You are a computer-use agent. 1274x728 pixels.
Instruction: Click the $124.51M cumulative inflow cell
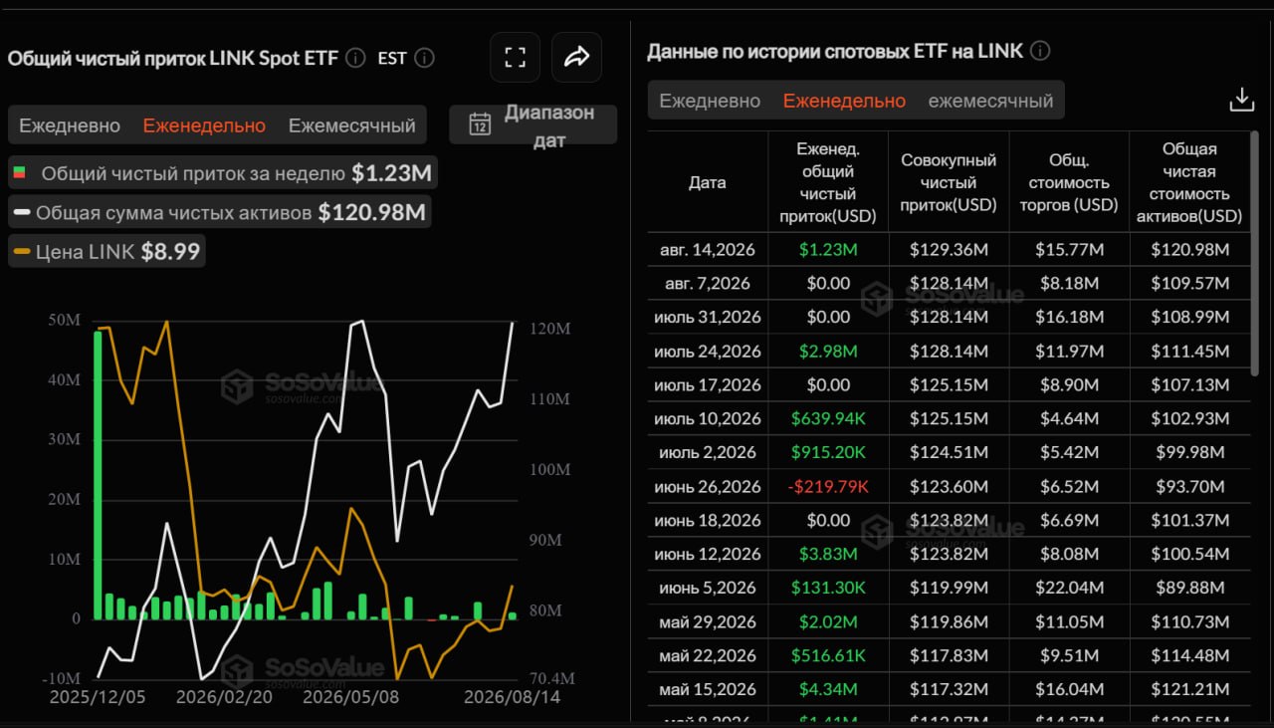tap(949, 453)
